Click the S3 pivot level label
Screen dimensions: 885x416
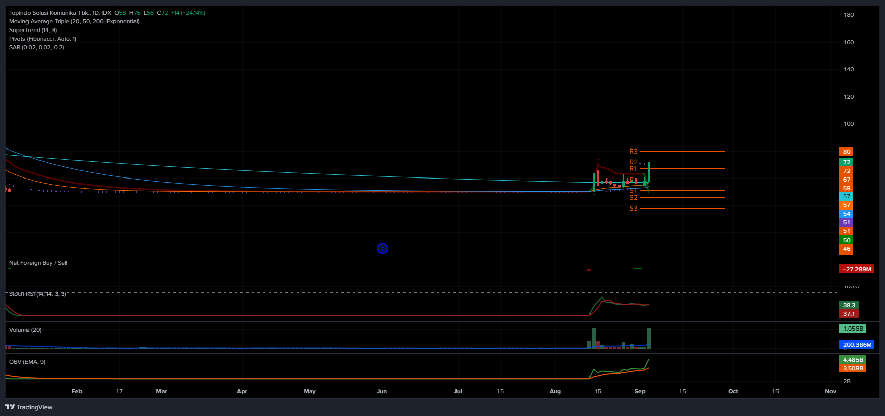(633, 209)
